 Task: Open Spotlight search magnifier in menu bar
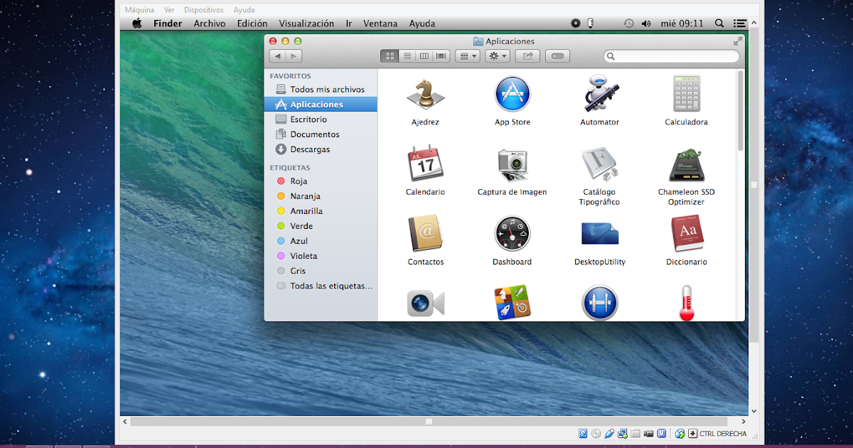pos(719,23)
